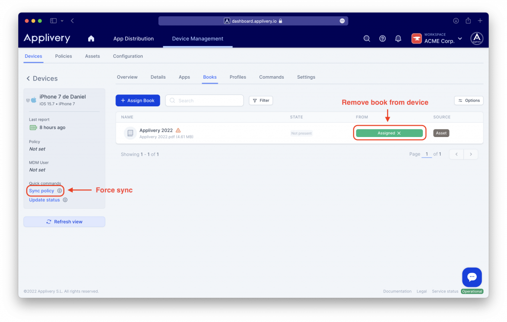Open the Details tab
Screen dimensions: 507x322
pyautogui.click(x=158, y=77)
